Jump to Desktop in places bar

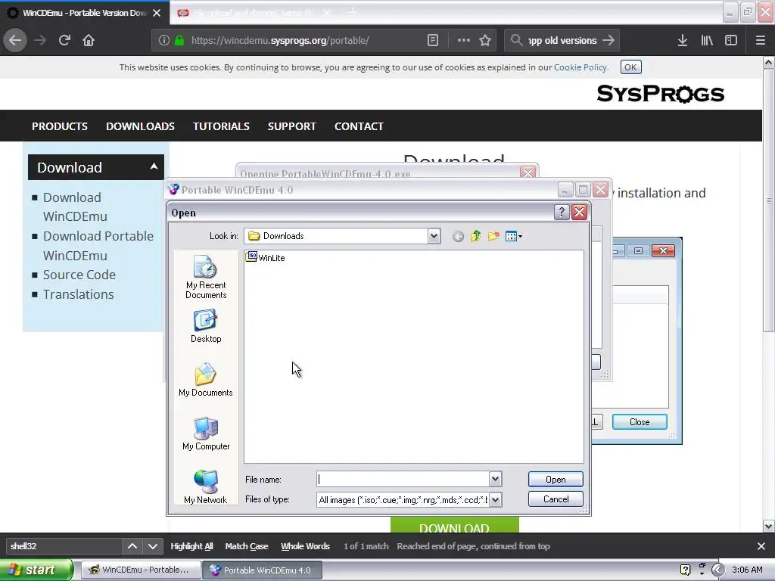tap(206, 326)
